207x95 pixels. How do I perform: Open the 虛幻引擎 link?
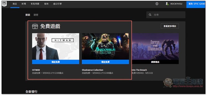57,4
